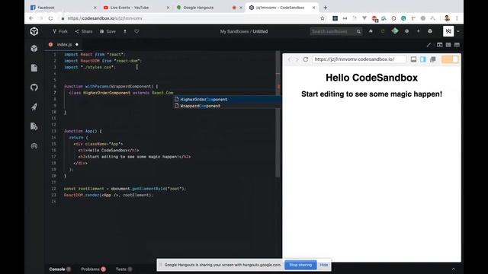Click the 'My Sandboxes' breadcrumb link

(234, 31)
